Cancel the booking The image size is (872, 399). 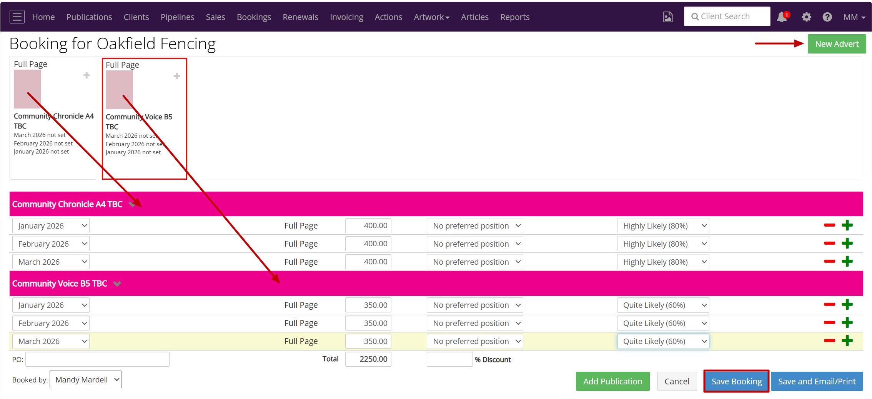pyautogui.click(x=677, y=381)
